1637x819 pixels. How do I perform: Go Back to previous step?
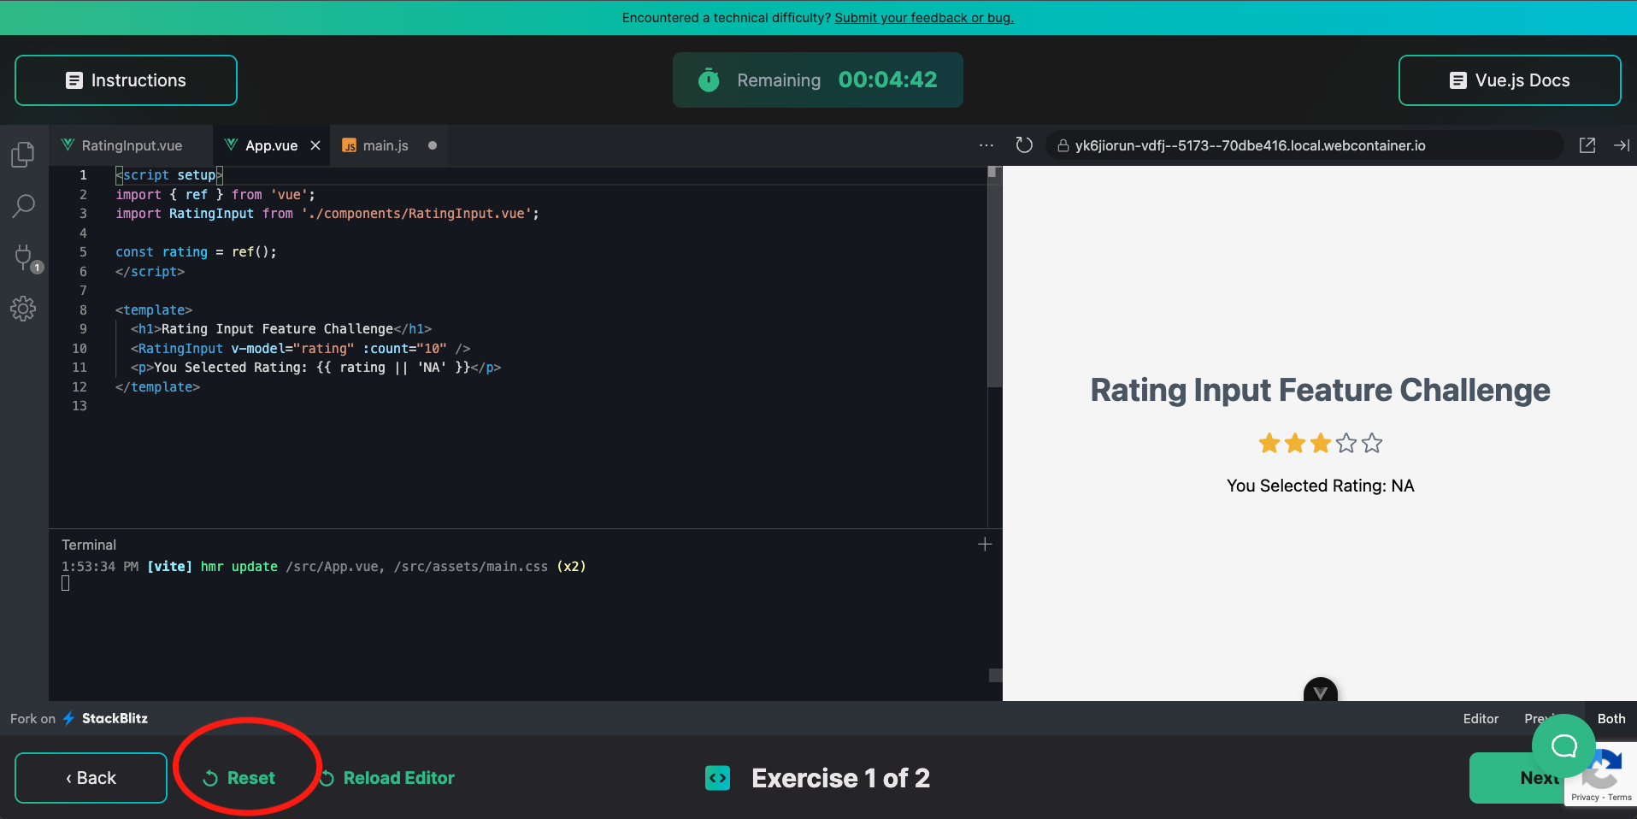[x=91, y=778]
